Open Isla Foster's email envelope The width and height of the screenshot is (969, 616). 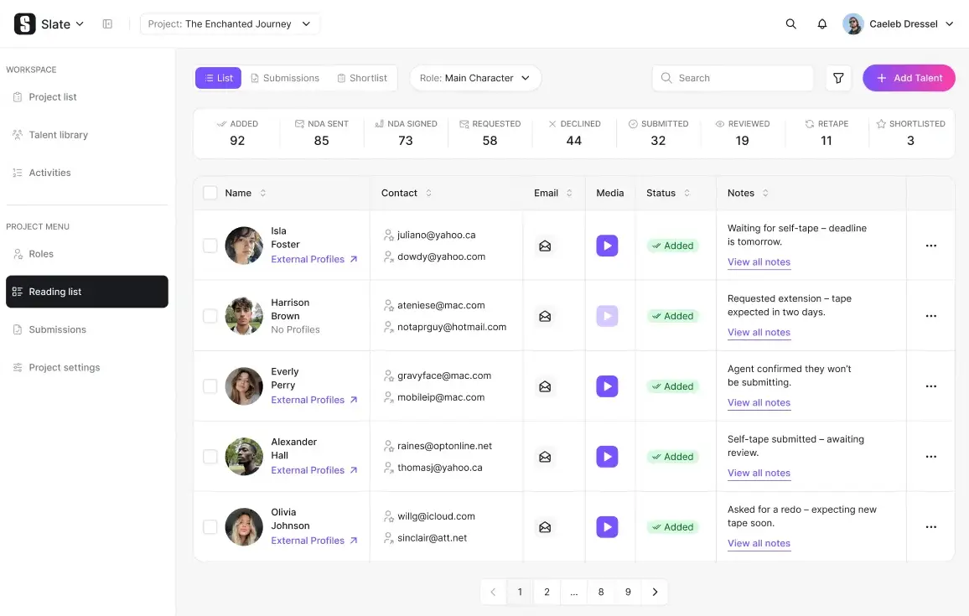coord(545,245)
